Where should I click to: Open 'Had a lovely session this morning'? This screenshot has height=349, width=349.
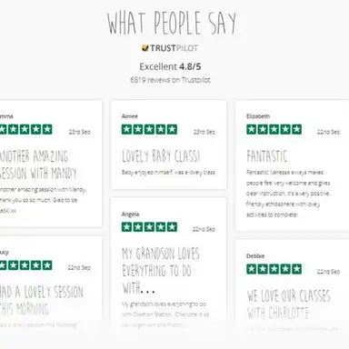(42, 300)
